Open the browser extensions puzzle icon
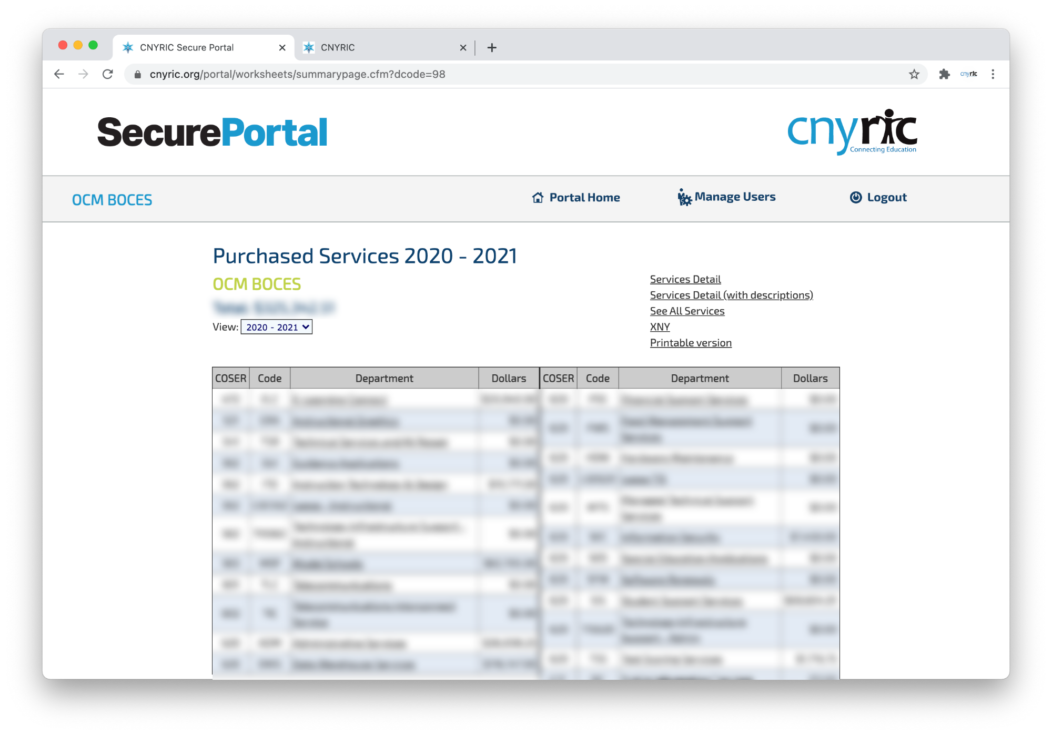Viewport: 1052px width, 735px height. (945, 74)
